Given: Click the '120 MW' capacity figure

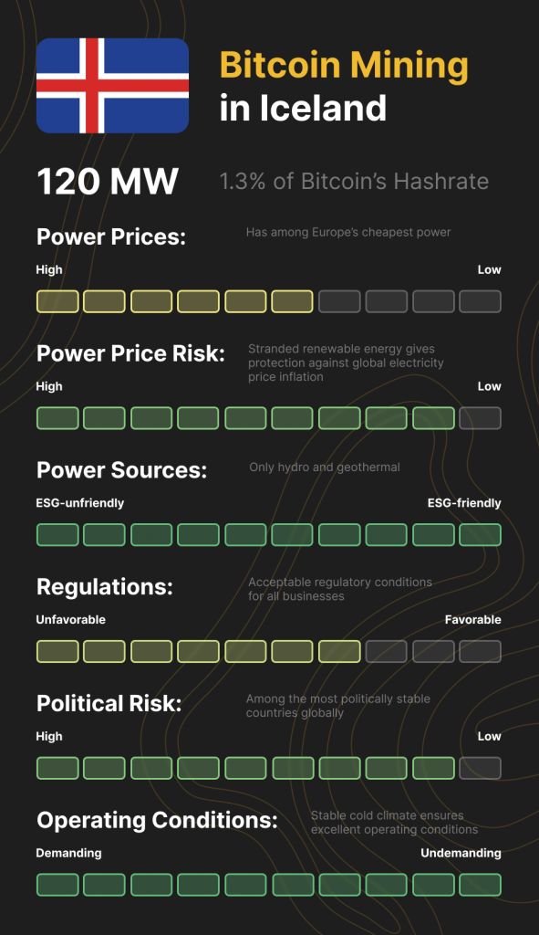Looking at the screenshot, I should coord(108,182).
